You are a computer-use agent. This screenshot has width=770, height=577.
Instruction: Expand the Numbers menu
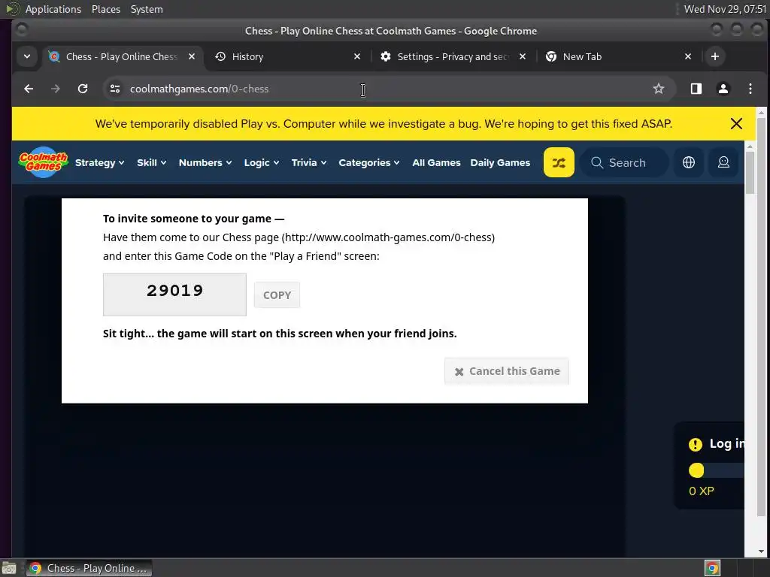coord(205,162)
